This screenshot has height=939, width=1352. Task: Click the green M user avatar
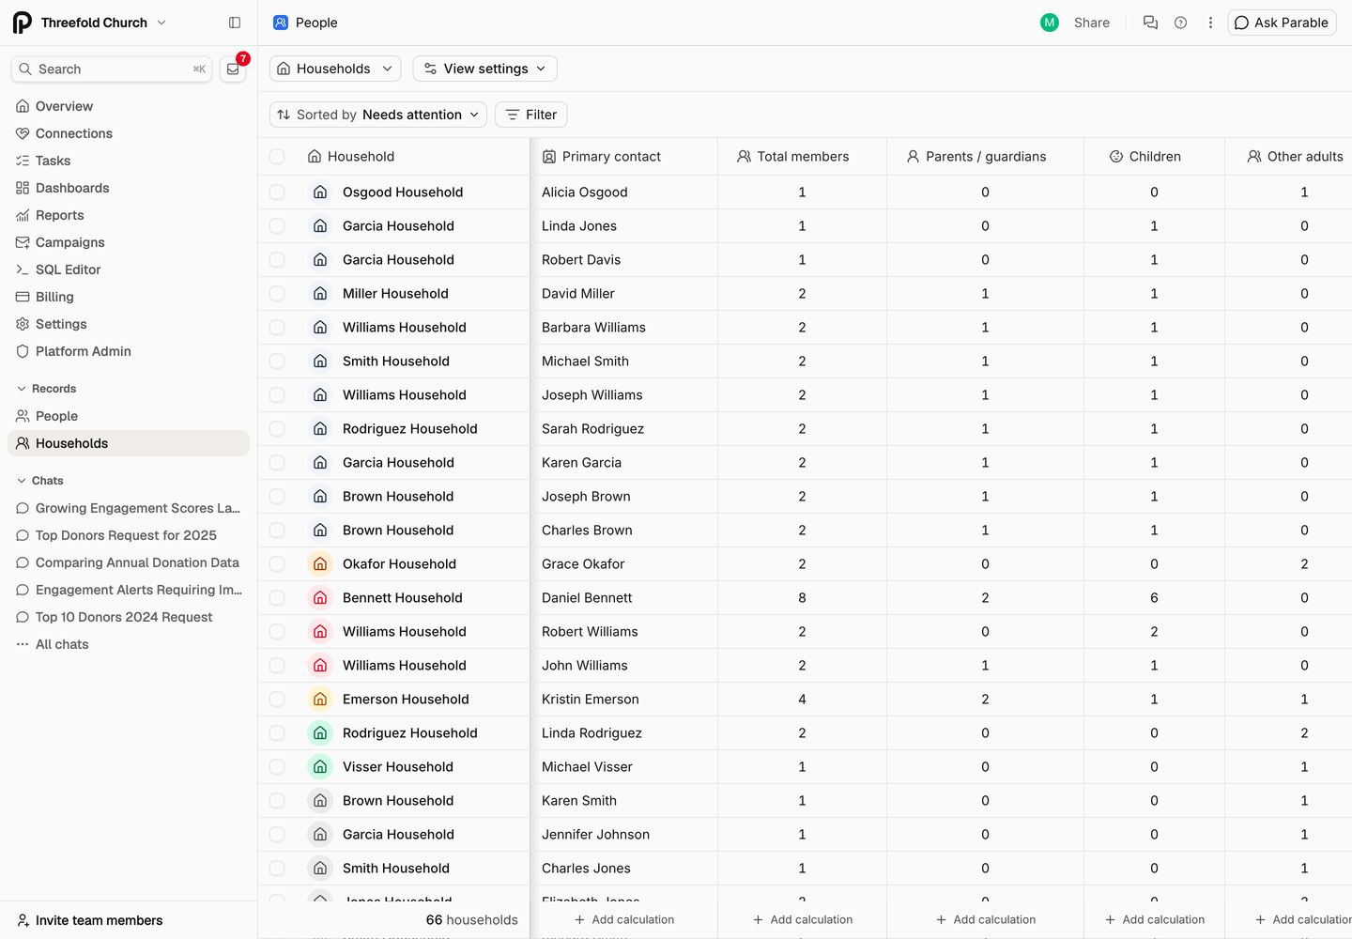point(1050,23)
